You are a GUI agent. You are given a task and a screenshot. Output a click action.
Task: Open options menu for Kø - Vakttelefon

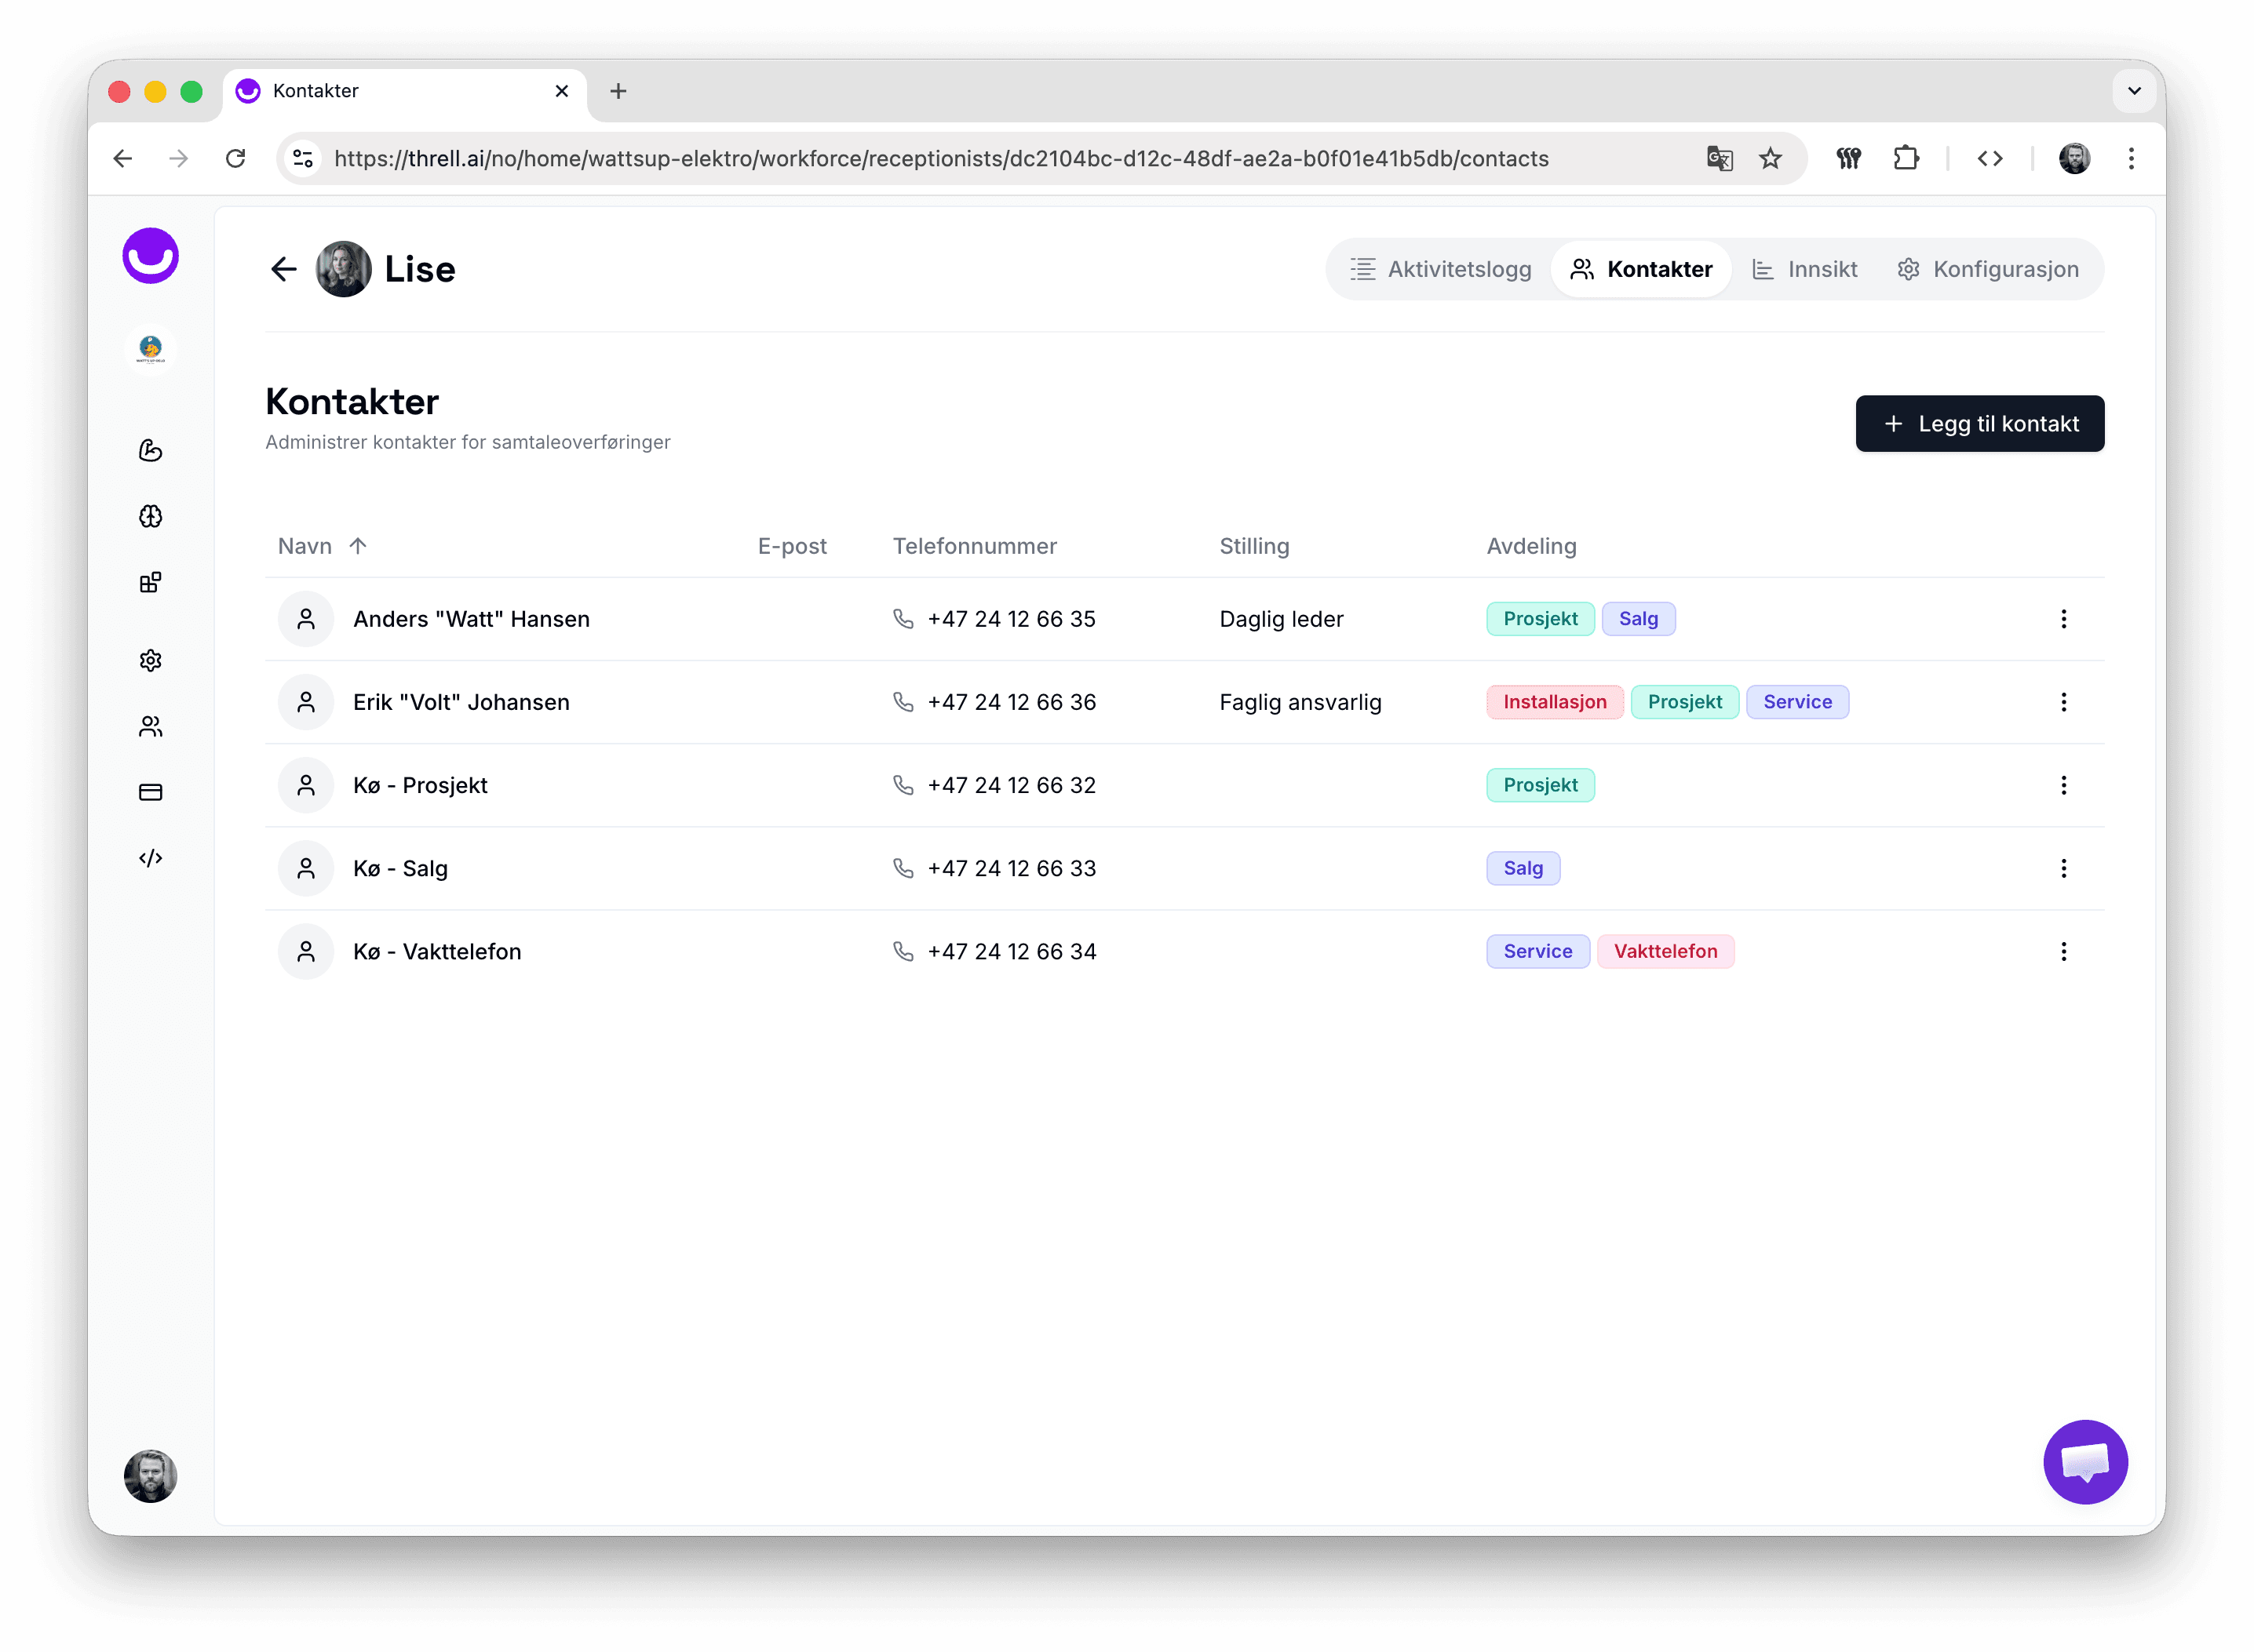click(x=2063, y=951)
